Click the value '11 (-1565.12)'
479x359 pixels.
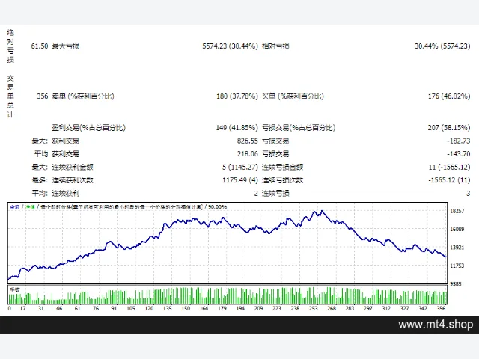click(x=449, y=167)
